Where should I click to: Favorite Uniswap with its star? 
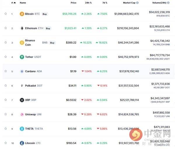pos(6,114)
